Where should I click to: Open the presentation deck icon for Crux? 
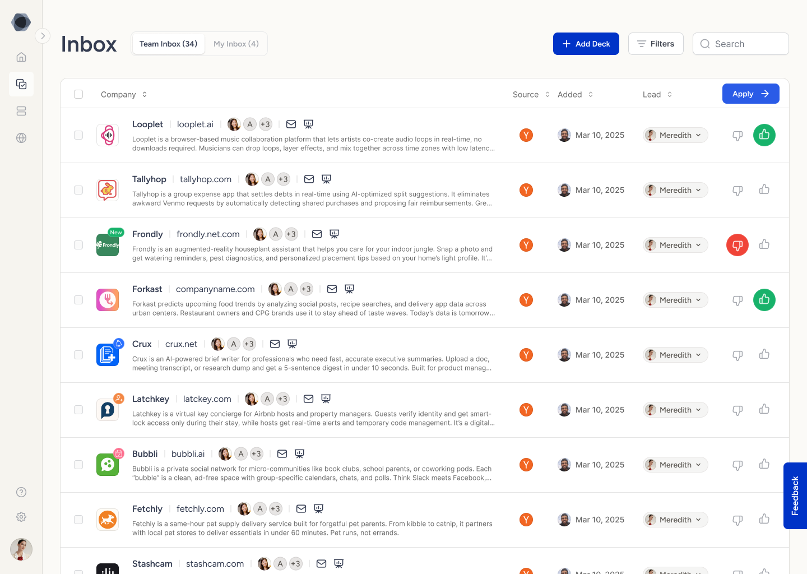pos(292,344)
